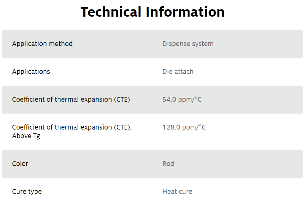The height and width of the screenshot is (206, 304).
Task: Click the Die attach value
Action: click(x=178, y=72)
